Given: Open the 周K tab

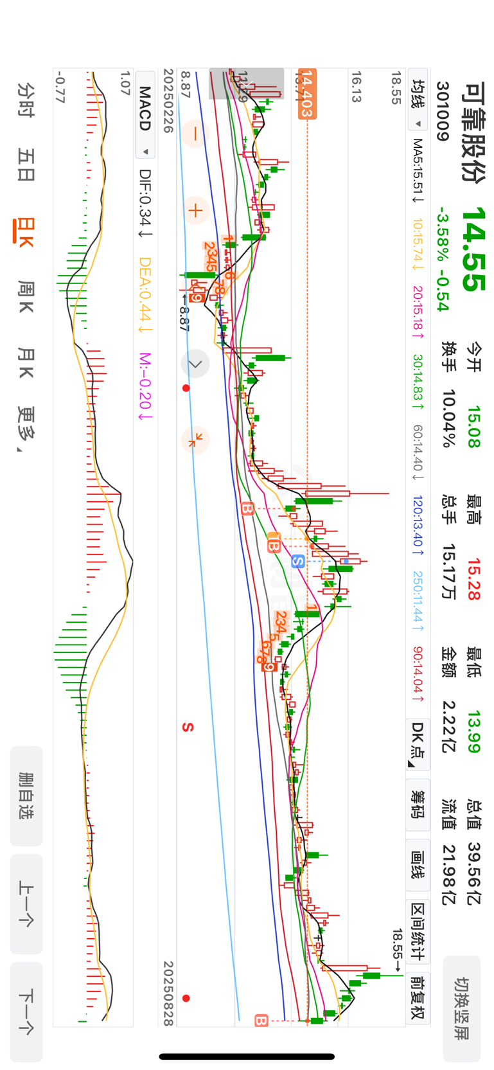Looking at the screenshot, I should [26, 297].
